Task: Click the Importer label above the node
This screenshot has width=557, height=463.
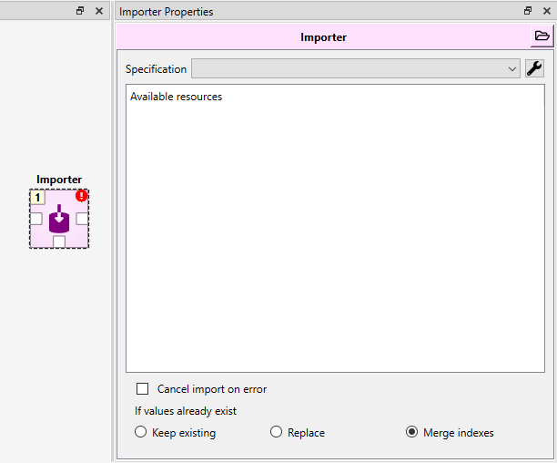Action: coord(59,180)
